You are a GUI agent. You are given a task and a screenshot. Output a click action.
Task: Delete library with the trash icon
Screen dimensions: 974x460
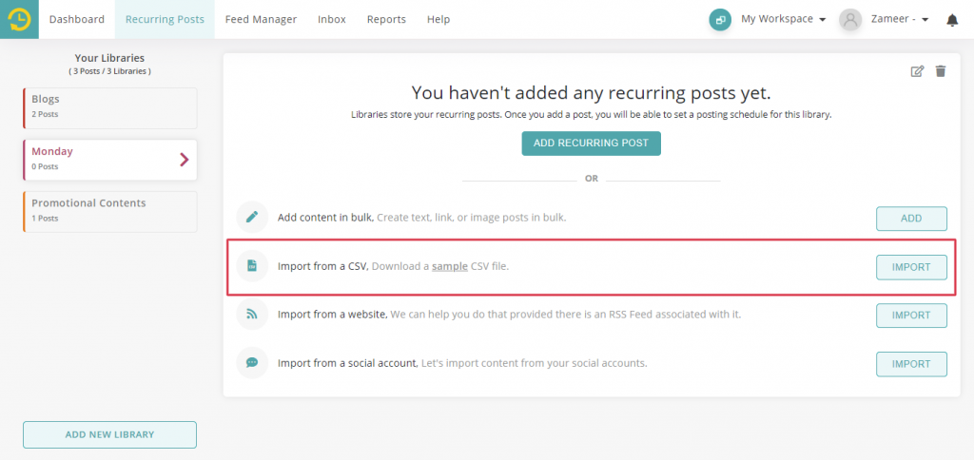[941, 71]
